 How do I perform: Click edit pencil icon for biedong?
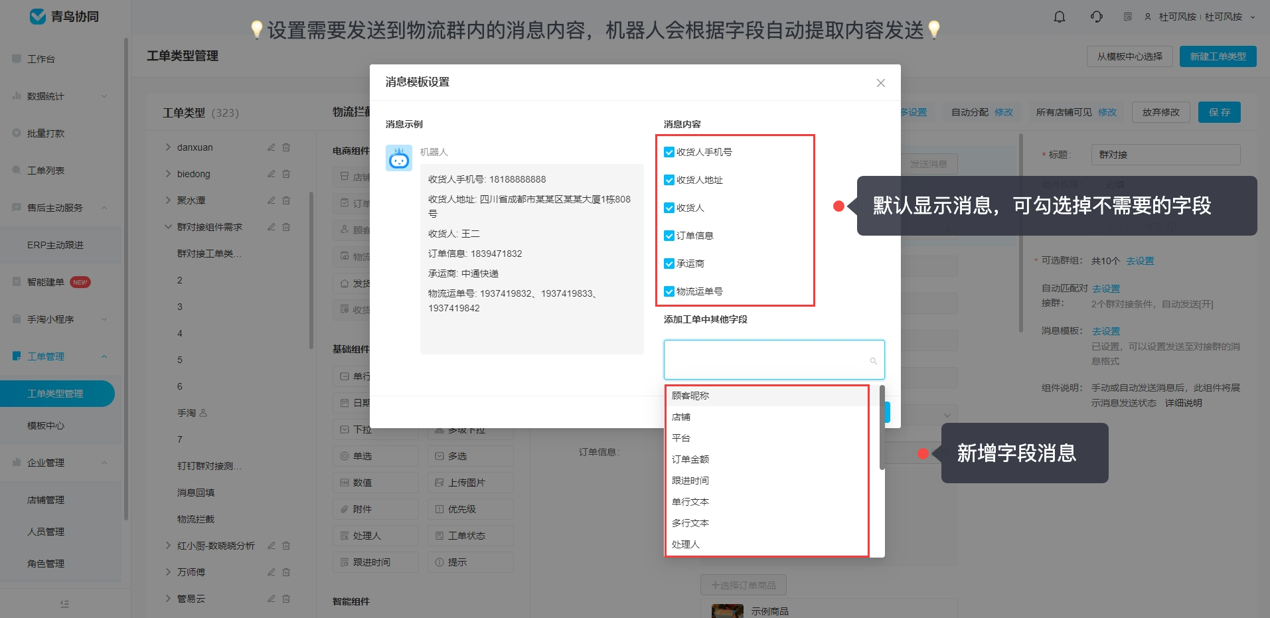[271, 174]
